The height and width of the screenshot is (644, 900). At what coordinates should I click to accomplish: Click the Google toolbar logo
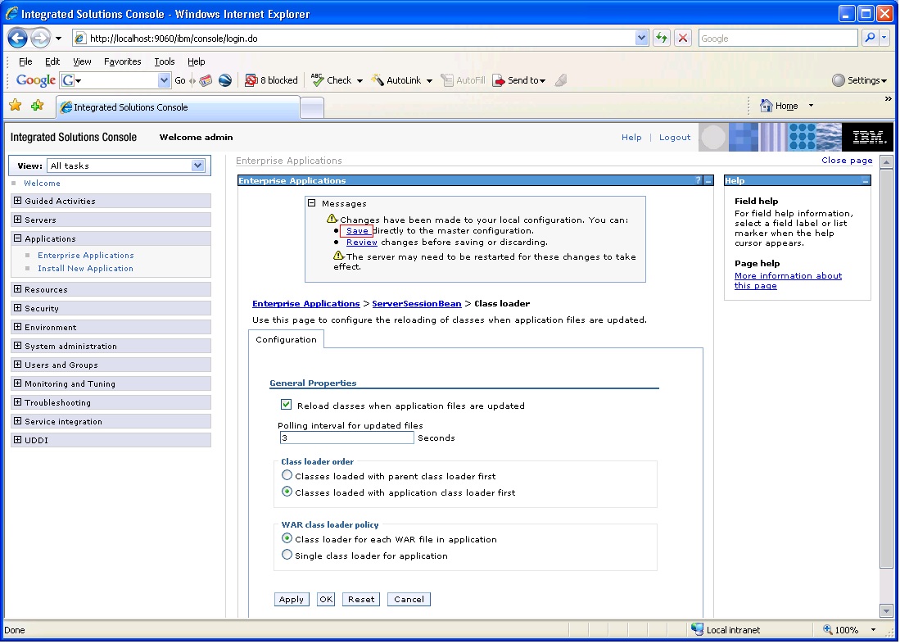[x=35, y=80]
